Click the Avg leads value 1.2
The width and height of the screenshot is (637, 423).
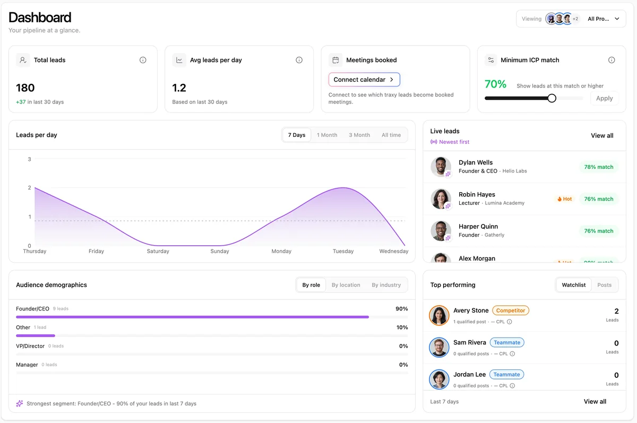click(x=179, y=88)
